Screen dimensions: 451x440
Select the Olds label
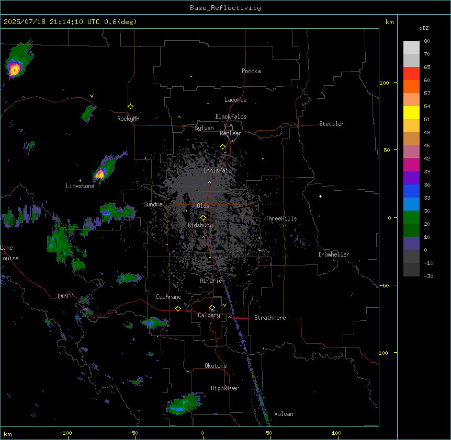[x=203, y=206]
